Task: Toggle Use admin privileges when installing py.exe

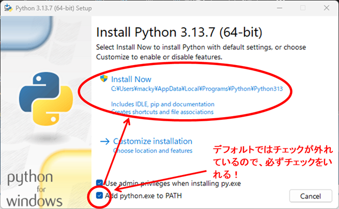Action: coord(99,183)
